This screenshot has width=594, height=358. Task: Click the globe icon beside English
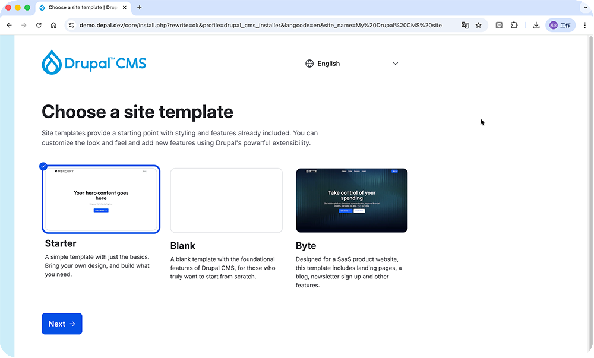point(309,64)
